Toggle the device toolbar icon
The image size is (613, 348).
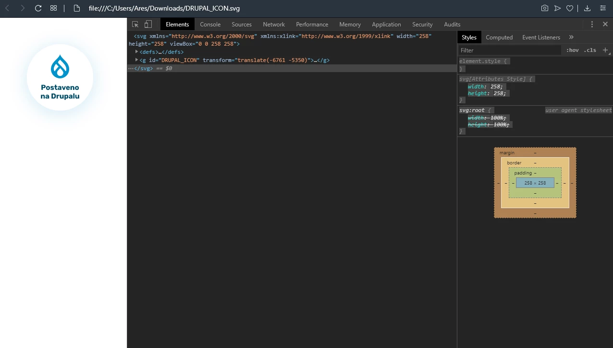[x=148, y=24]
